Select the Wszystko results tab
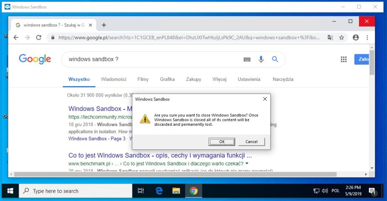 pos(79,79)
